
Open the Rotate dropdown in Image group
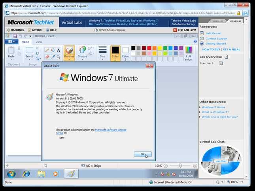point(38,59)
